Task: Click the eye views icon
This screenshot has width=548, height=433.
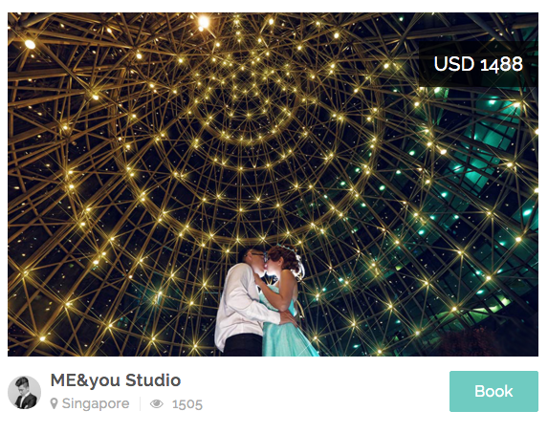Action: coord(156,404)
